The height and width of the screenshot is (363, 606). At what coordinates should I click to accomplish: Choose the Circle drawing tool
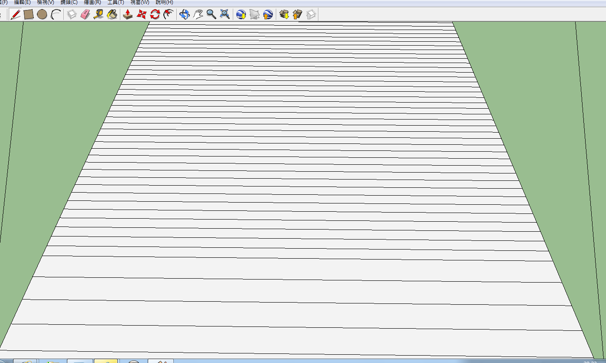[x=42, y=15]
